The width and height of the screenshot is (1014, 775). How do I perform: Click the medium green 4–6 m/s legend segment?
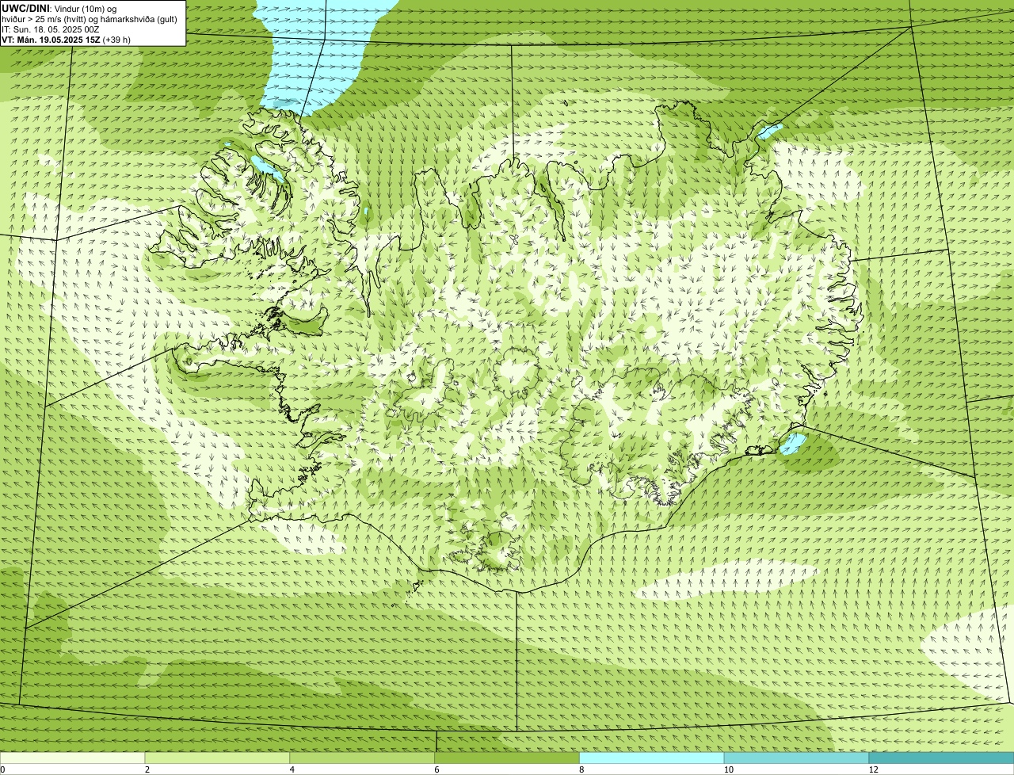(x=363, y=758)
